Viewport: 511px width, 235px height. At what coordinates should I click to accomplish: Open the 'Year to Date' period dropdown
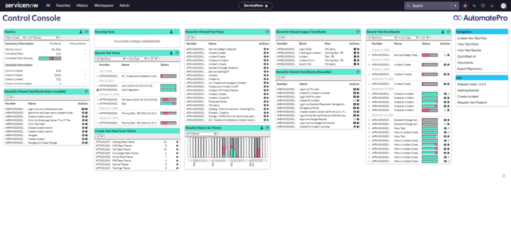point(15,37)
